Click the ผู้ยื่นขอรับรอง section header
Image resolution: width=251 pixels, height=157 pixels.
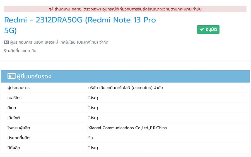[x=34, y=76]
